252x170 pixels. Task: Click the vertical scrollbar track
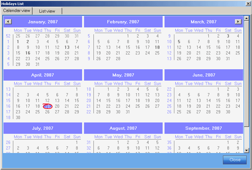(x=247, y=105)
